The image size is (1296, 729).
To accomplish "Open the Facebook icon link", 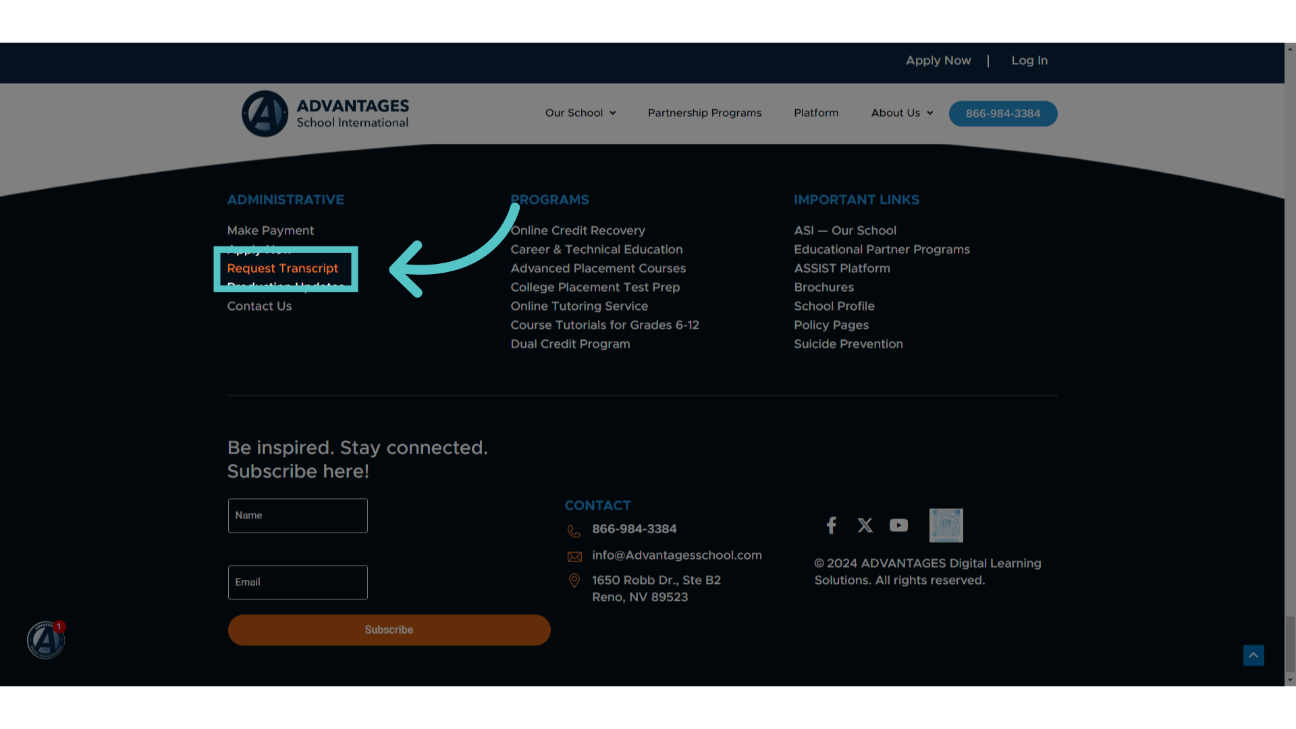I will click(x=831, y=525).
